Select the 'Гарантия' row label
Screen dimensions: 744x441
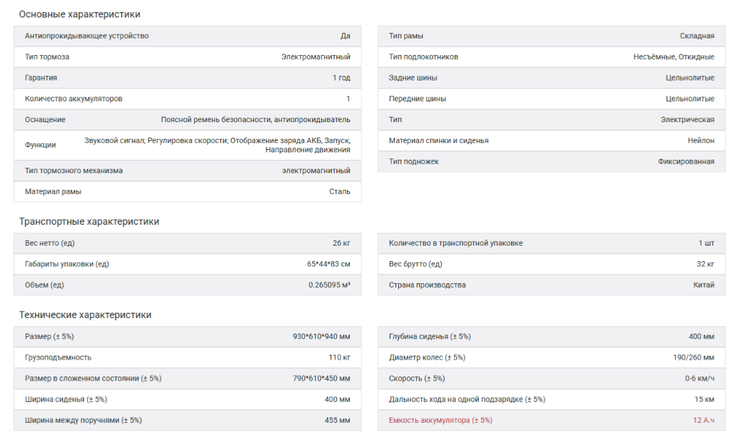[x=41, y=78]
